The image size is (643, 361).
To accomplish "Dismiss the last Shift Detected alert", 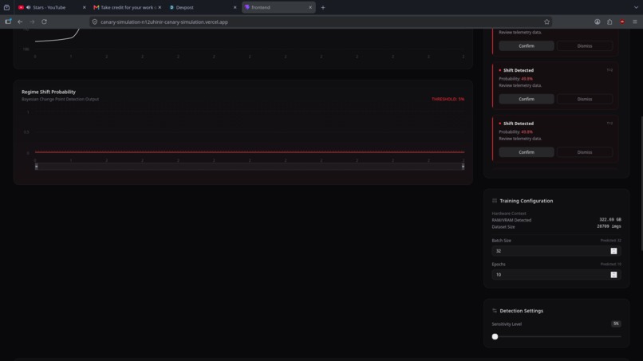I will tap(584, 152).
